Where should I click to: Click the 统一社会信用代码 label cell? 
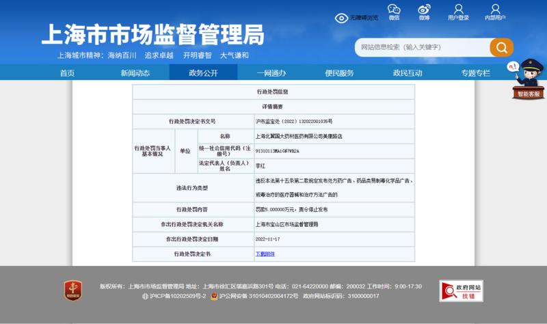point(225,151)
